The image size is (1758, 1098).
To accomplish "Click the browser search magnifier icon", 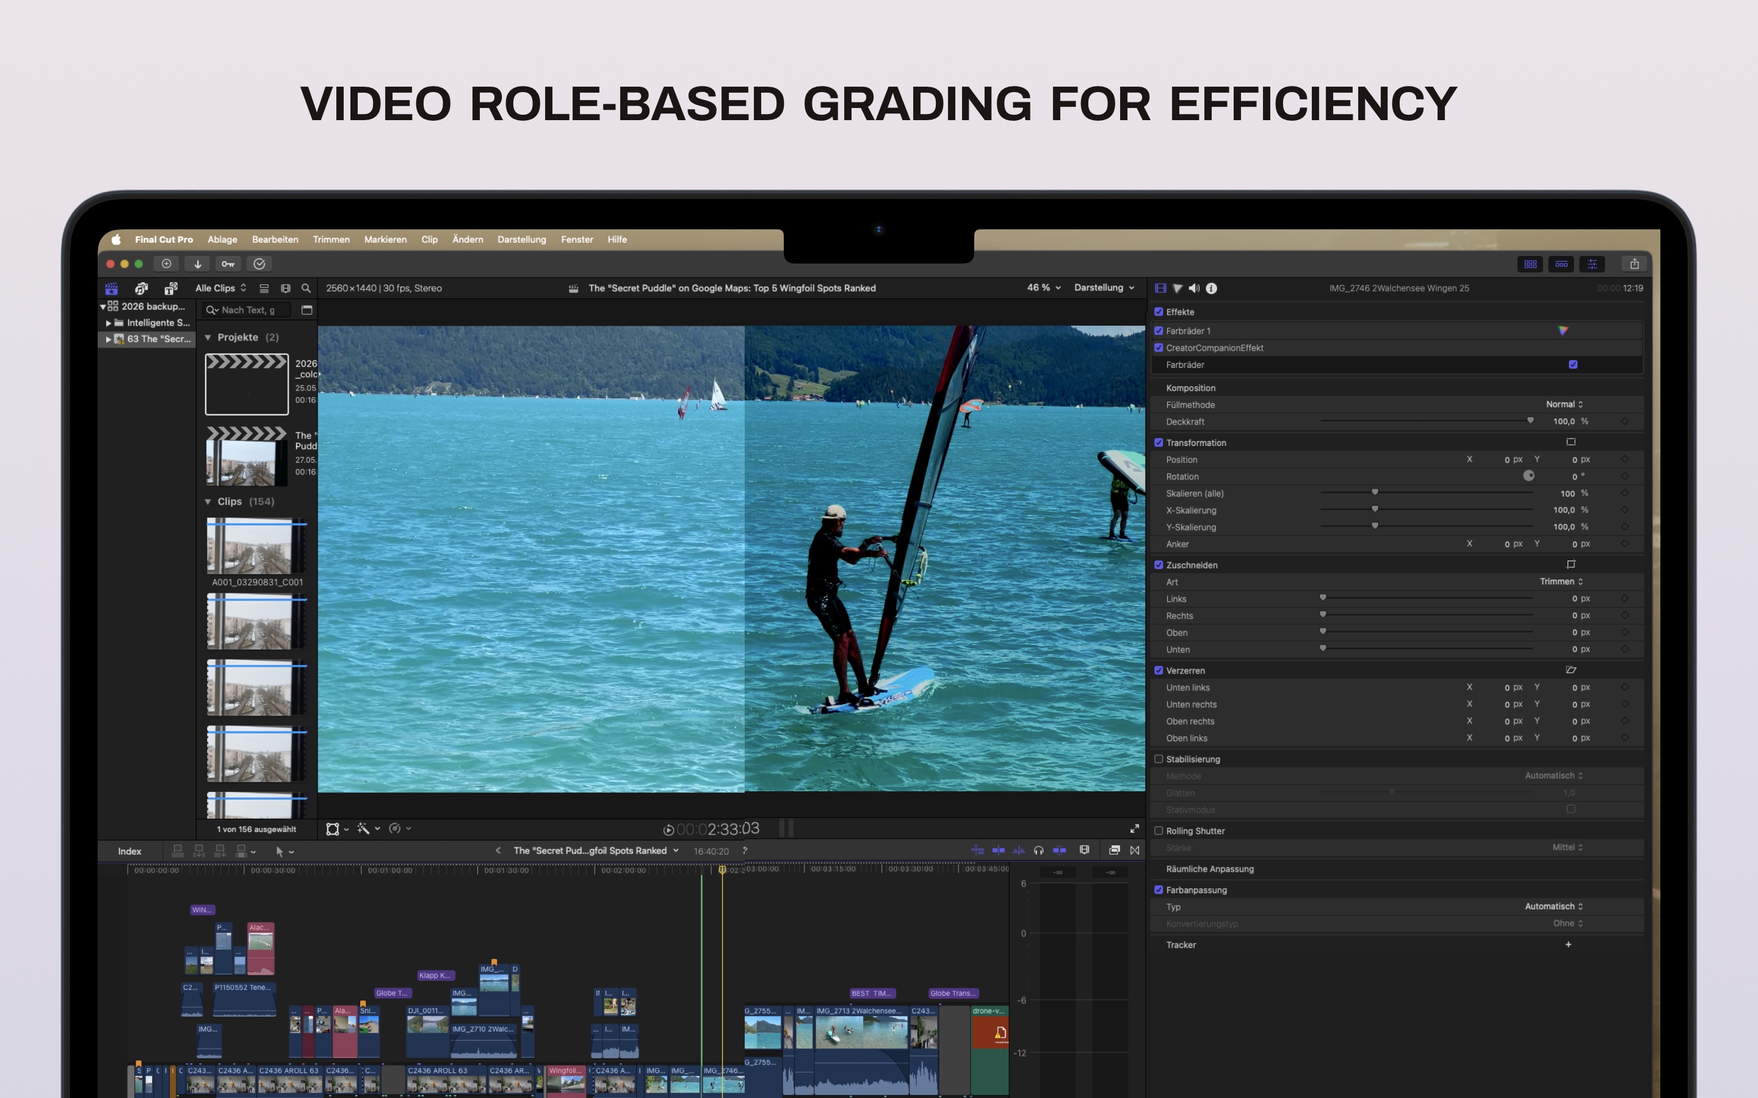I will 306,289.
